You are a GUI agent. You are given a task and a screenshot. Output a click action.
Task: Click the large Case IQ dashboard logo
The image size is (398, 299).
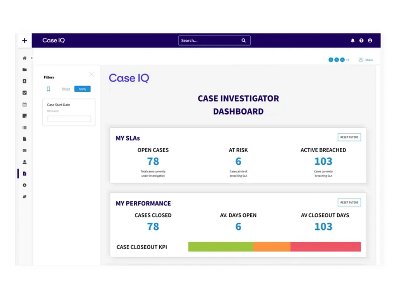coord(129,78)
